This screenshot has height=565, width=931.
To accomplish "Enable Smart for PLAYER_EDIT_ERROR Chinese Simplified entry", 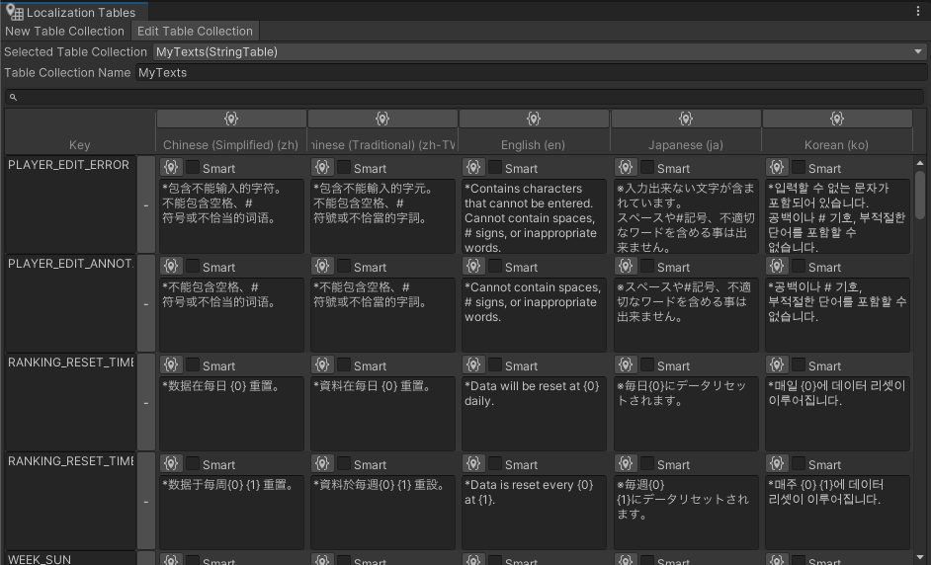I will click(193, 167).
